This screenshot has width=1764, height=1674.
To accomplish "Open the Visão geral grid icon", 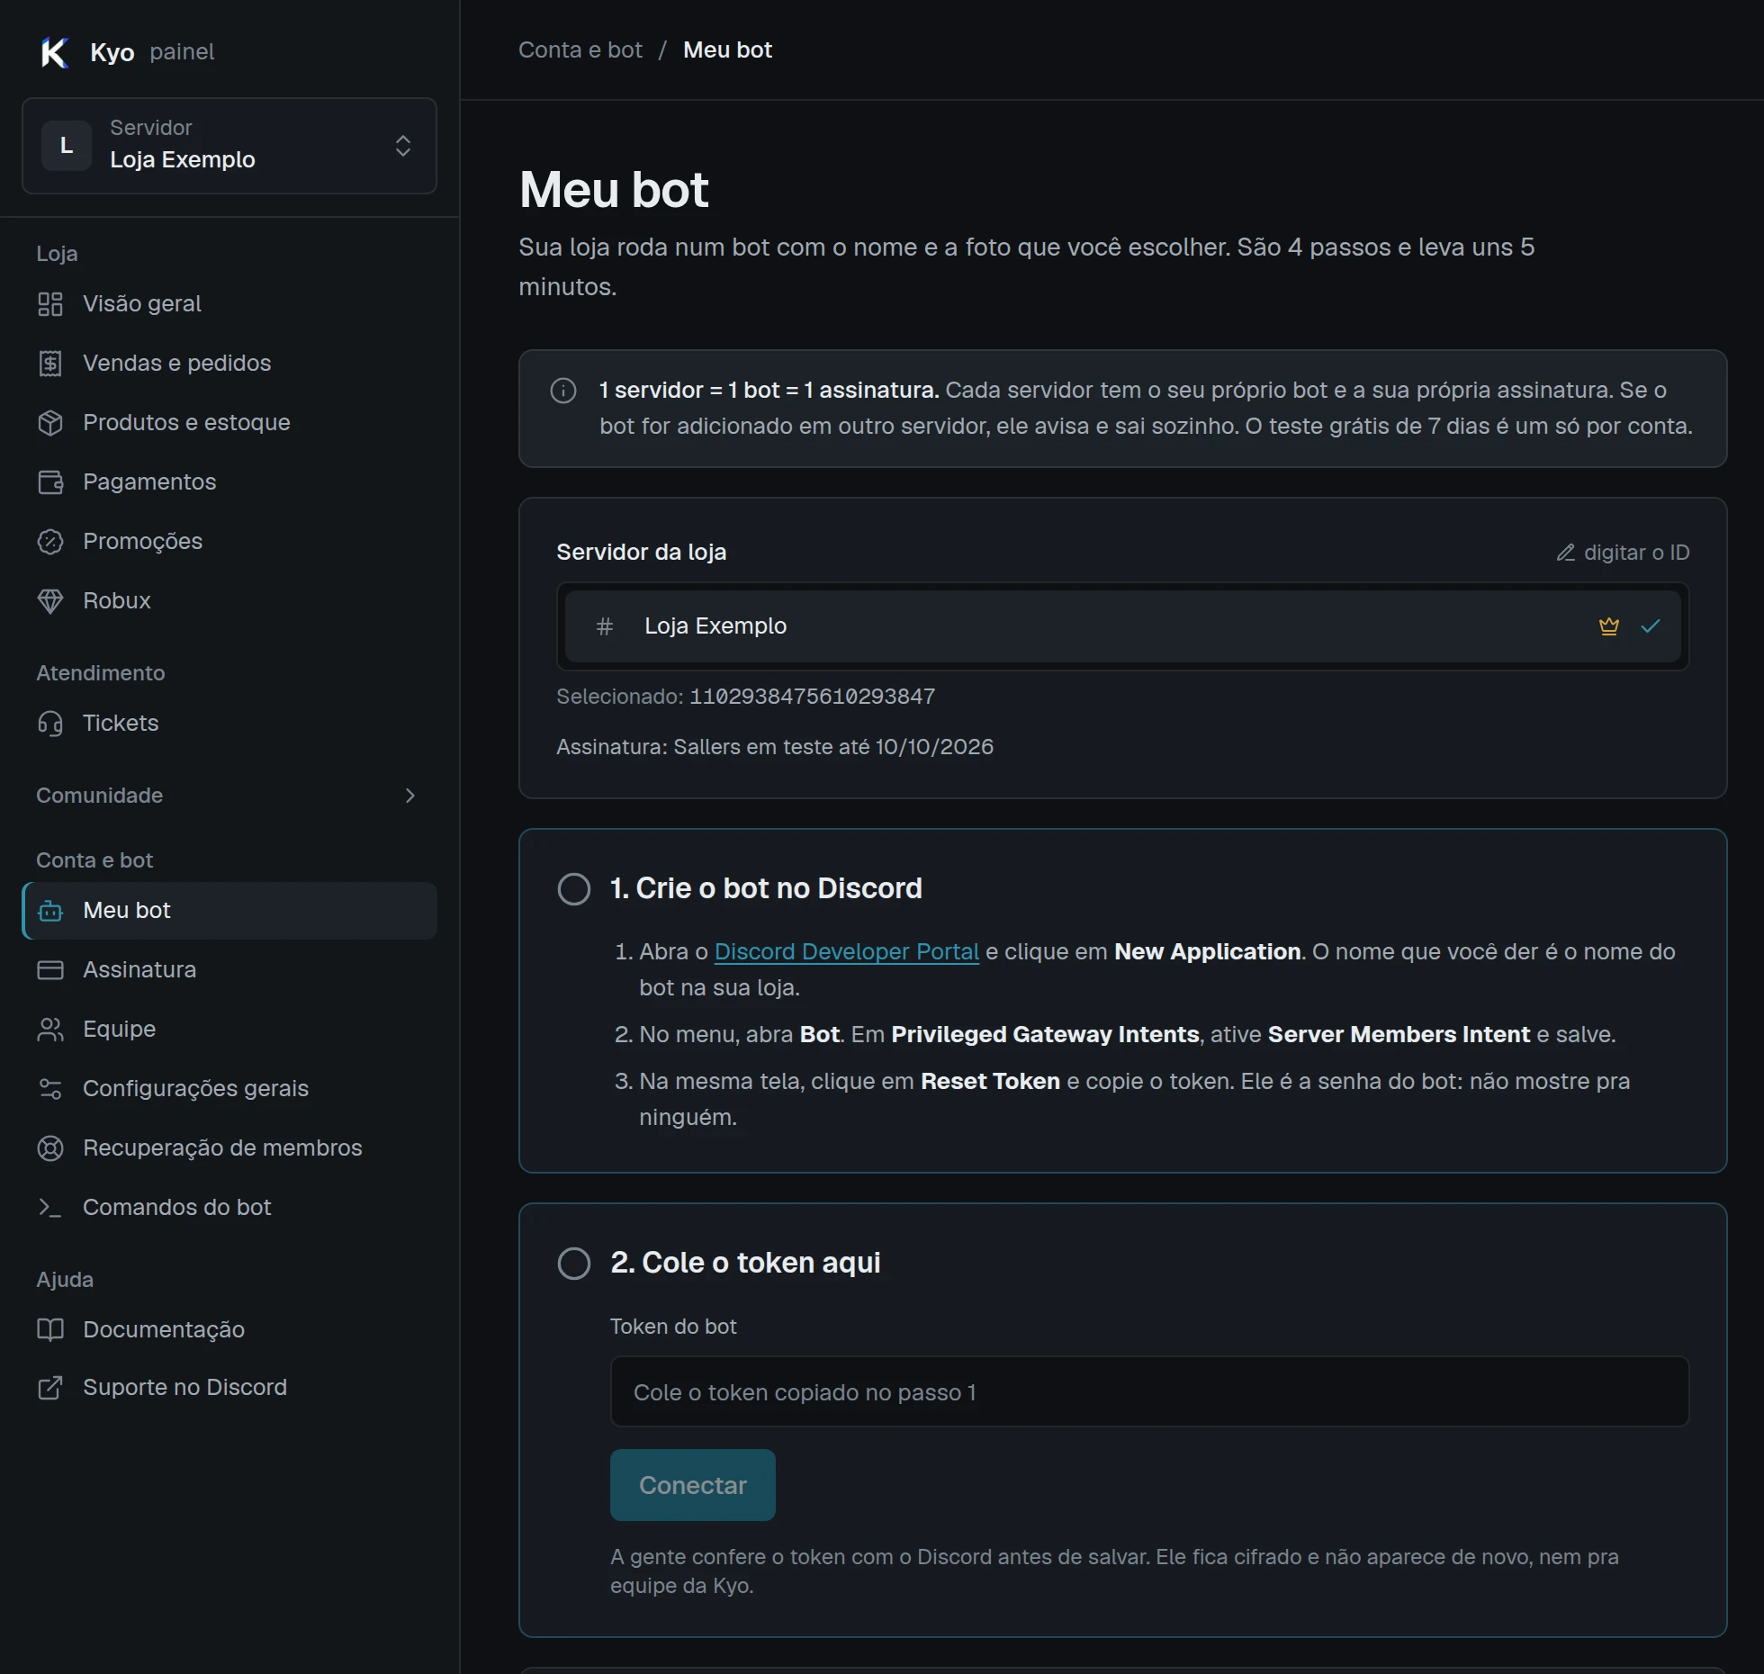I will [50, 304].
